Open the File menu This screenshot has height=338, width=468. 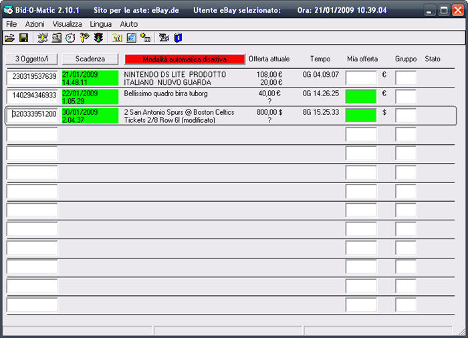[11, 24]
